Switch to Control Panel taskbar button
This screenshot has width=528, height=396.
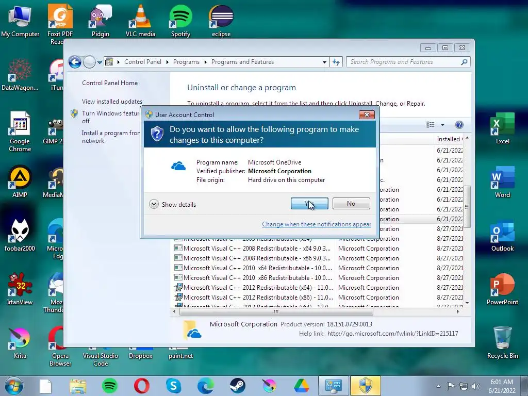point(334,386)
